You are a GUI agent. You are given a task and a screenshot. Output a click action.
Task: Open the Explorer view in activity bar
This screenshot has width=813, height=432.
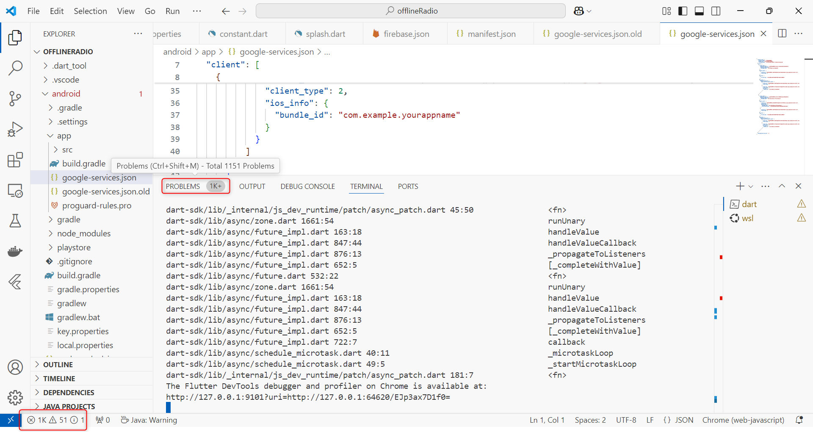(15, 38)
